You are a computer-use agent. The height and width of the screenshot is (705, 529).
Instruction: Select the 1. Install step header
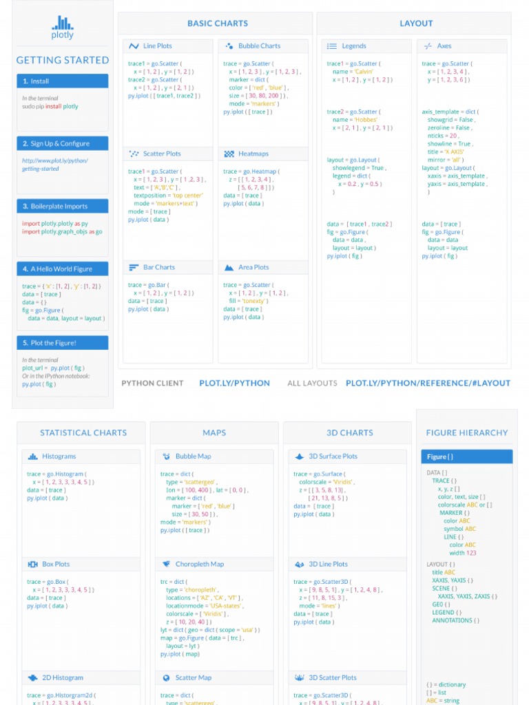pyautogui.click(x=63, y=81)
